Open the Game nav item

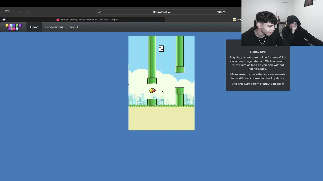(34, 27)
